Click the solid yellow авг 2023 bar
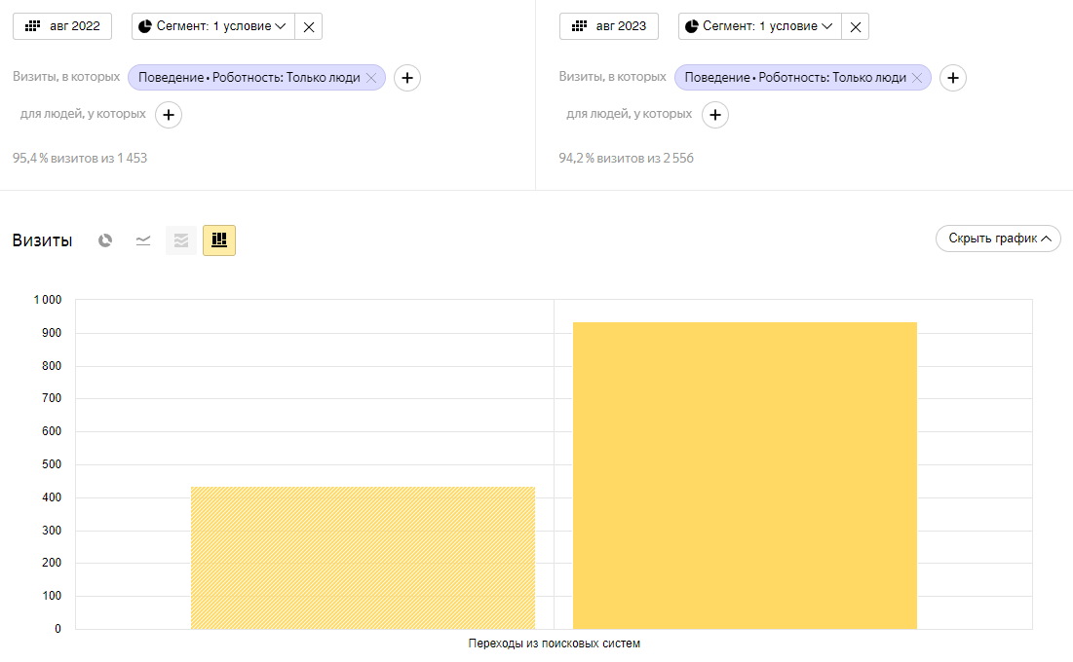1073x662 pixels. point(745,475)
